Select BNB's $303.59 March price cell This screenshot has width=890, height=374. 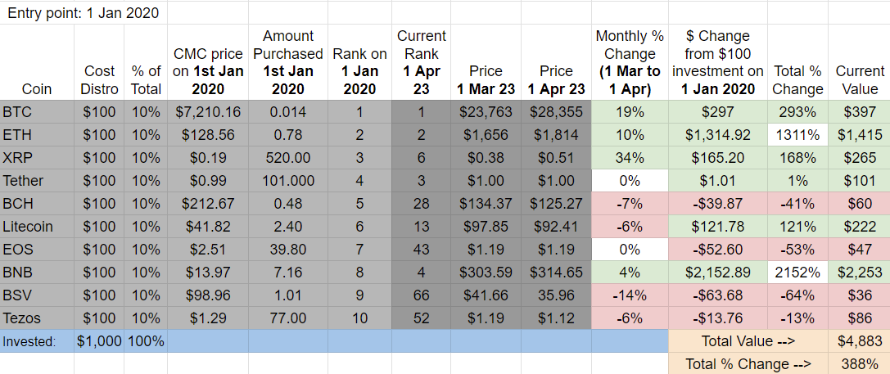click(x=486, y=272)
